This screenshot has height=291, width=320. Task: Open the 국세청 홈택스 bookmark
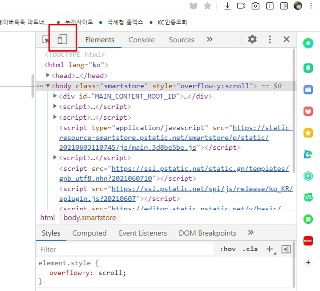tap(125, 22)
